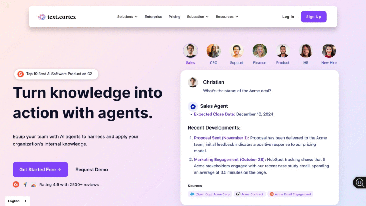Open the Pricing page link

pyautogui.click(x=174, y=17)
